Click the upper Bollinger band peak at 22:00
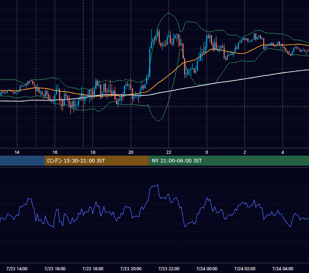The height and width of the screenshot is (273, 309). (169, 13)
